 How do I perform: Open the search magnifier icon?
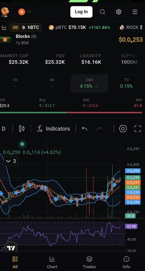[x=102, y=12]
